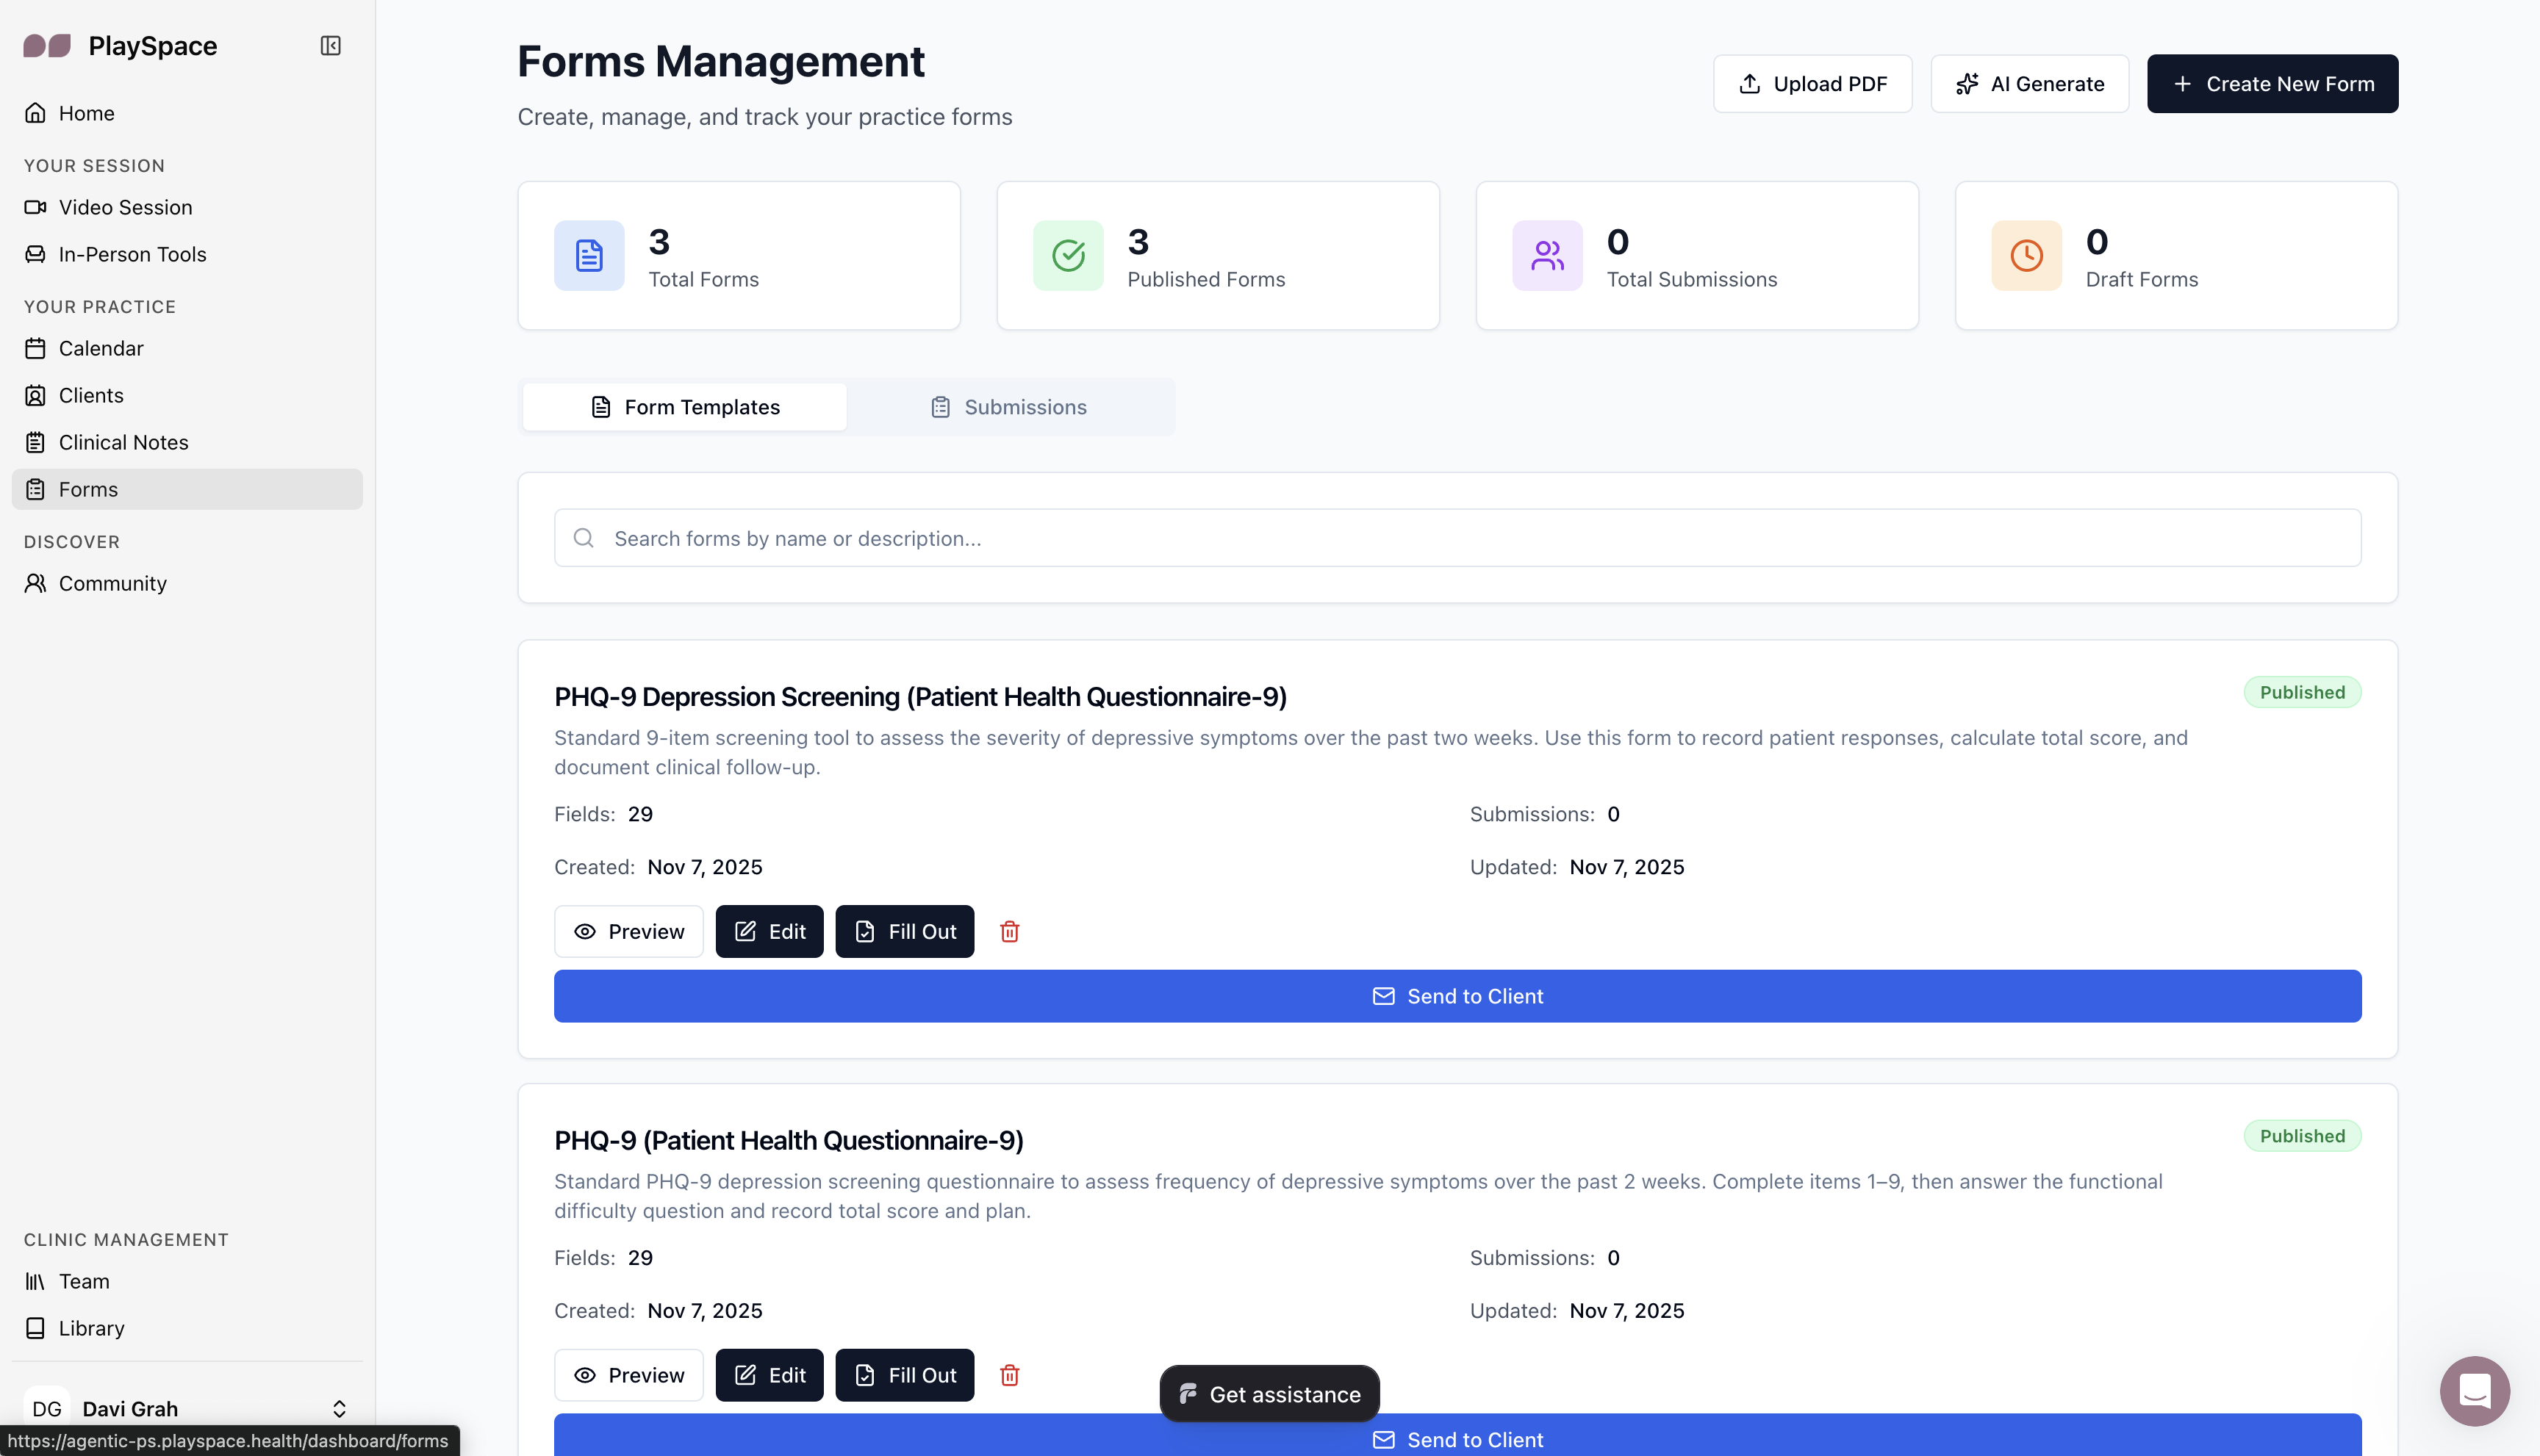The width and height of the screenshot is (2540, 1456).
Task: Go to Clinical Notes
Action: tap(122, 442)
